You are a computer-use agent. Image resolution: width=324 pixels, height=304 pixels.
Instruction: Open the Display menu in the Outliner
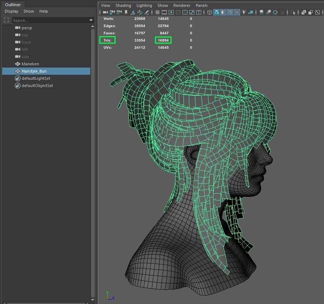11,11
